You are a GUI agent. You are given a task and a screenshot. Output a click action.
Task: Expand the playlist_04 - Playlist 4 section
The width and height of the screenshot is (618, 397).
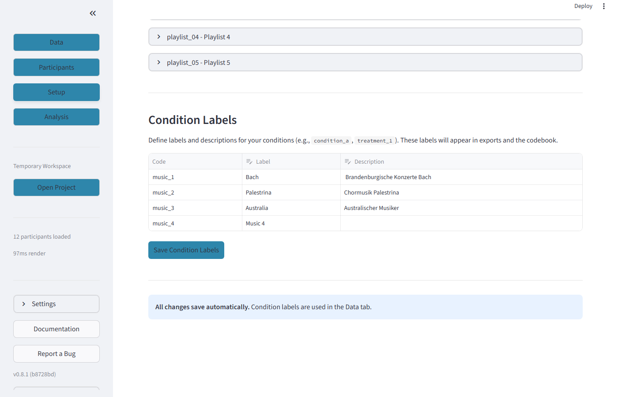(x=366, y=37)
